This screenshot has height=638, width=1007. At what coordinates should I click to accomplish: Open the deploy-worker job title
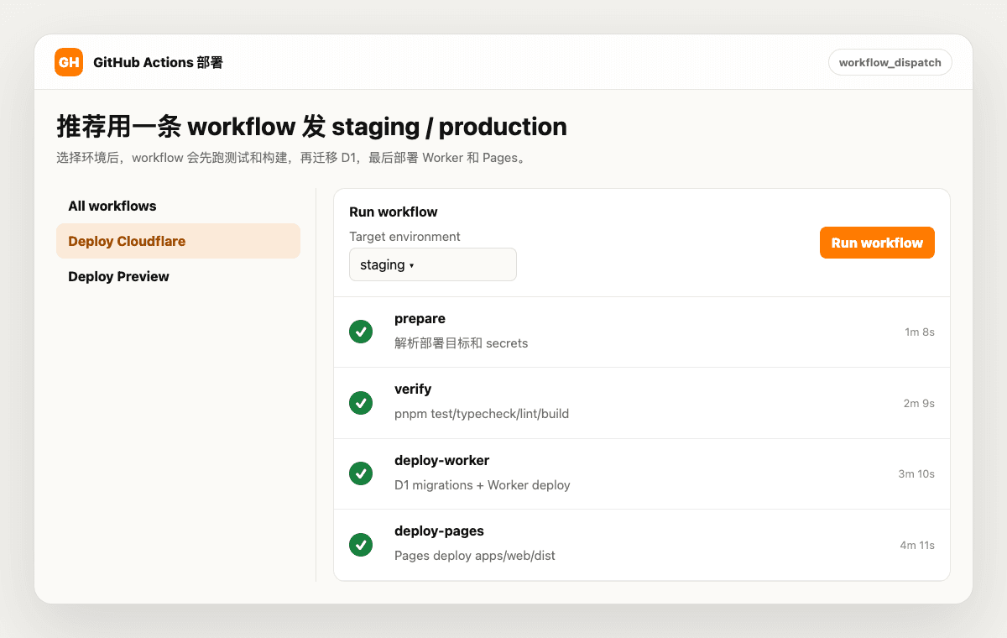441,460
